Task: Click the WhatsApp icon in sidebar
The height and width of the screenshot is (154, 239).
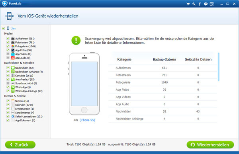Action: click(x=13, y=87)
